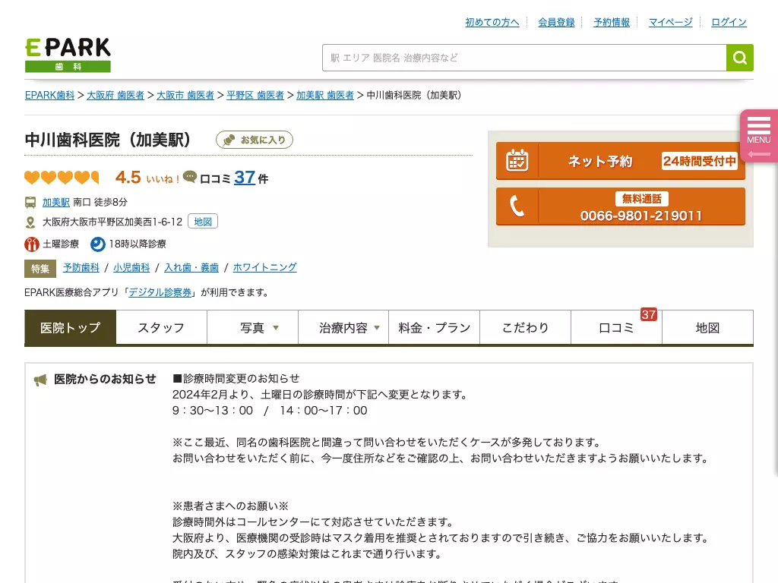This screenshot has width=778, height=583.
Task: Add clinic to お気に入り favorites
Action: tap(255, 140)
